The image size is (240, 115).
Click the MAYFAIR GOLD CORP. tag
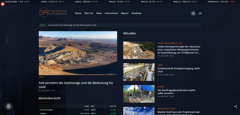tap(167, 109)
